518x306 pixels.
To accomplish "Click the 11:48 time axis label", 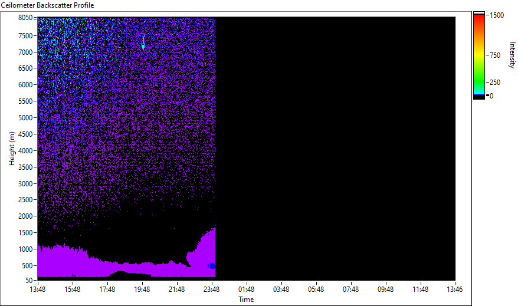I will click(421, 289).
